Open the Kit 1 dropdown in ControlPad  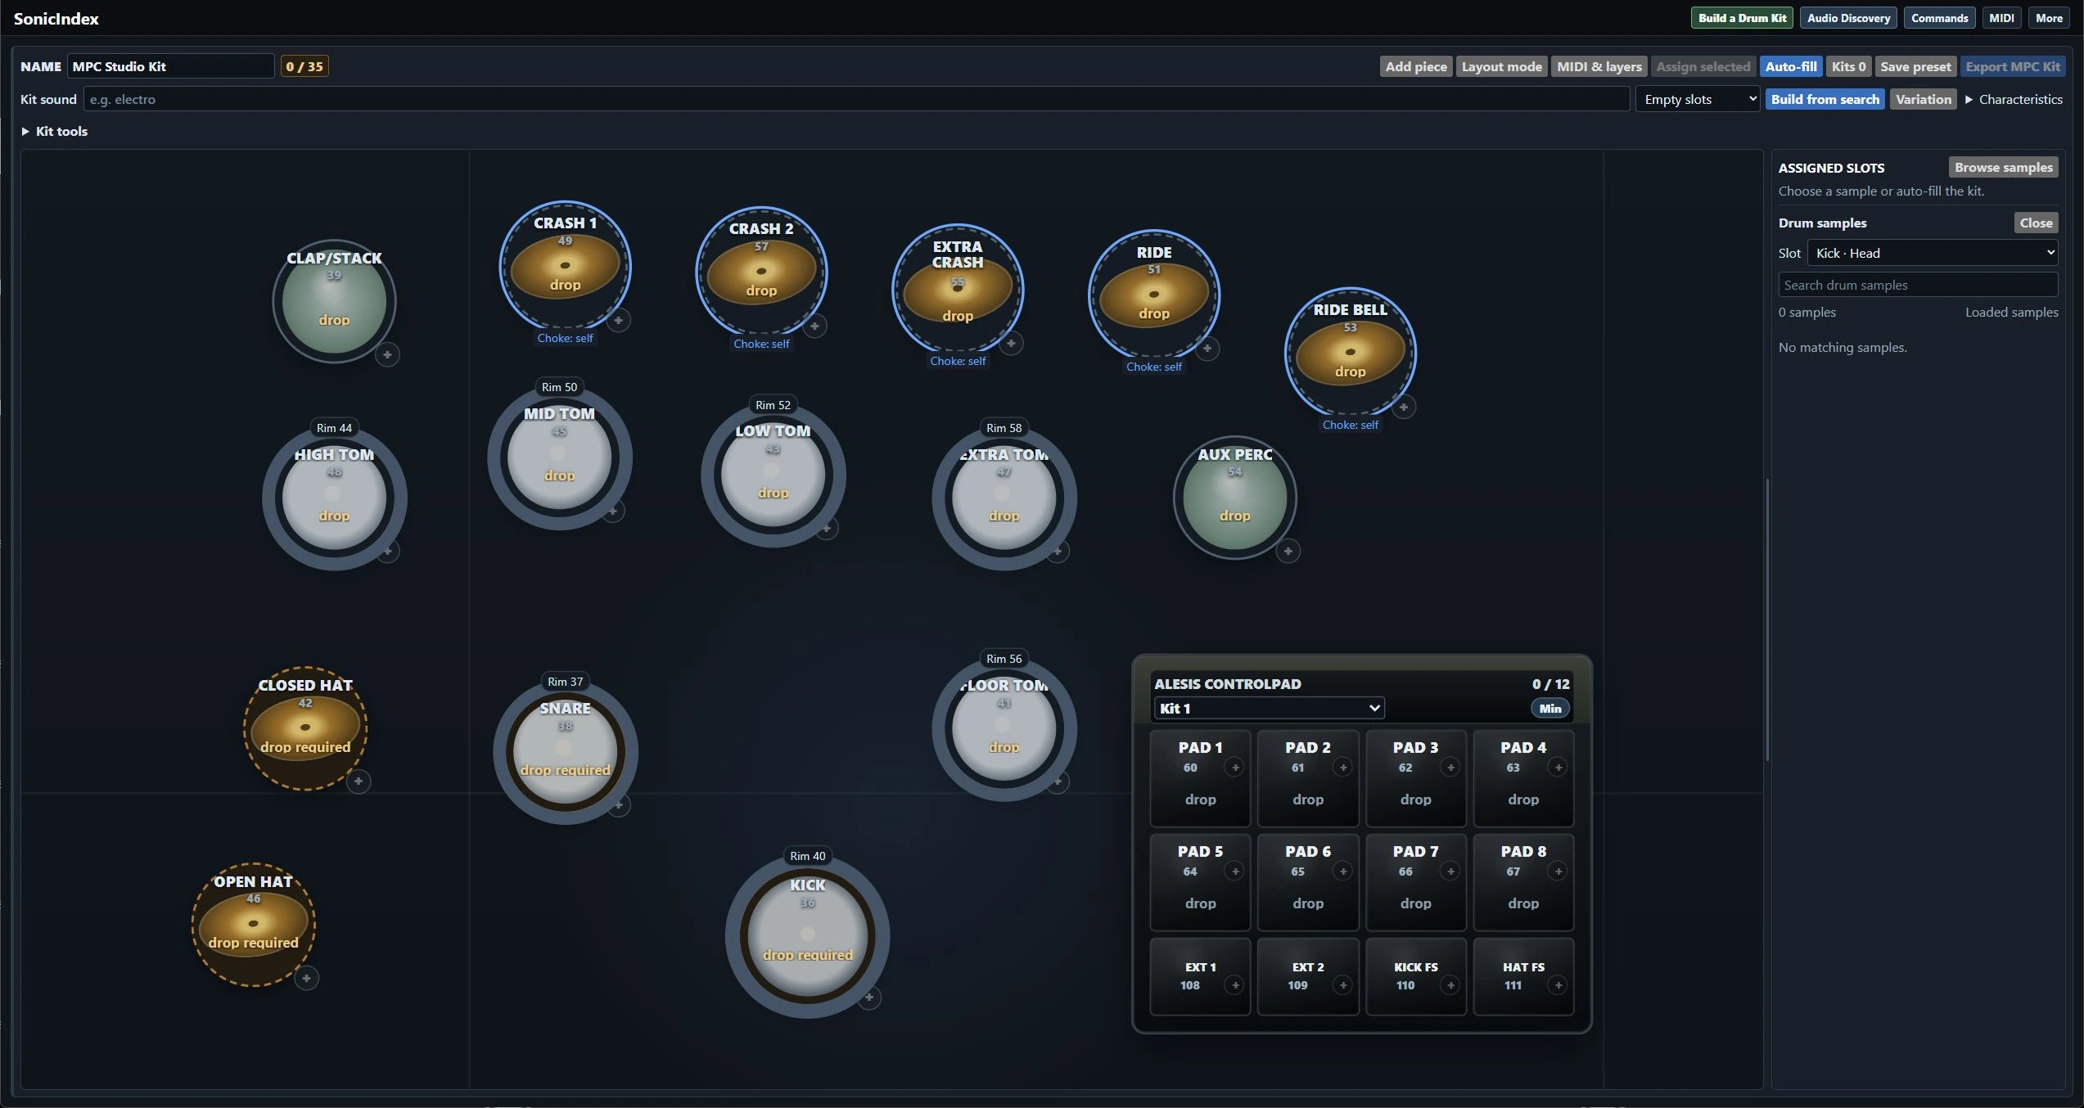(x=1270, y=708)
